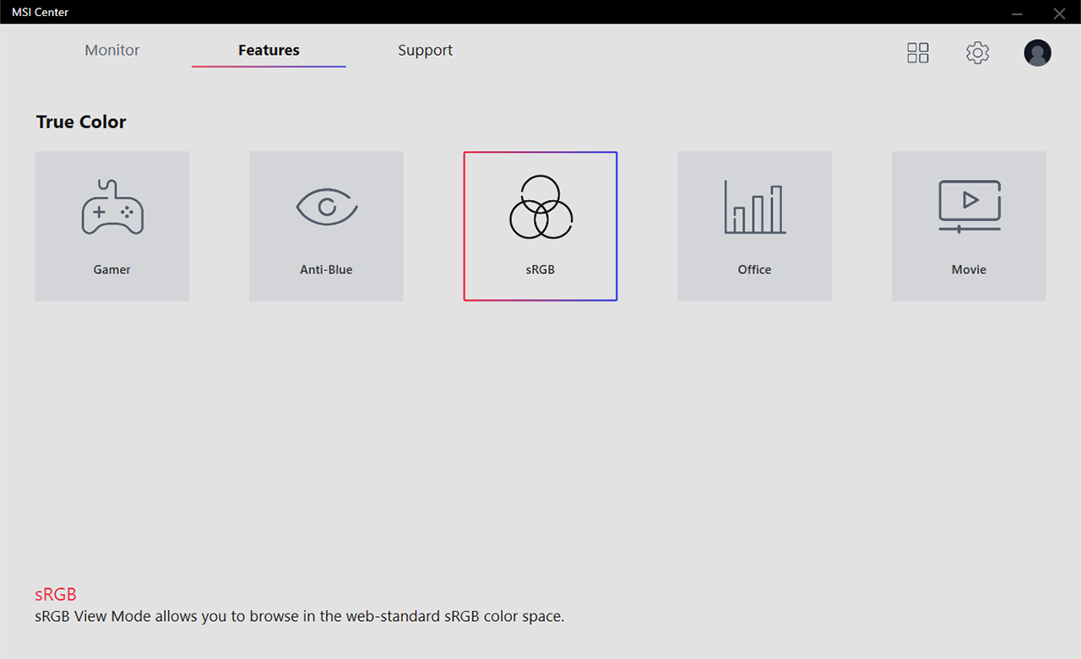1081x659 pixels.
Task: Select the eye icon for Anti-Blue mode
Action: 327,208
